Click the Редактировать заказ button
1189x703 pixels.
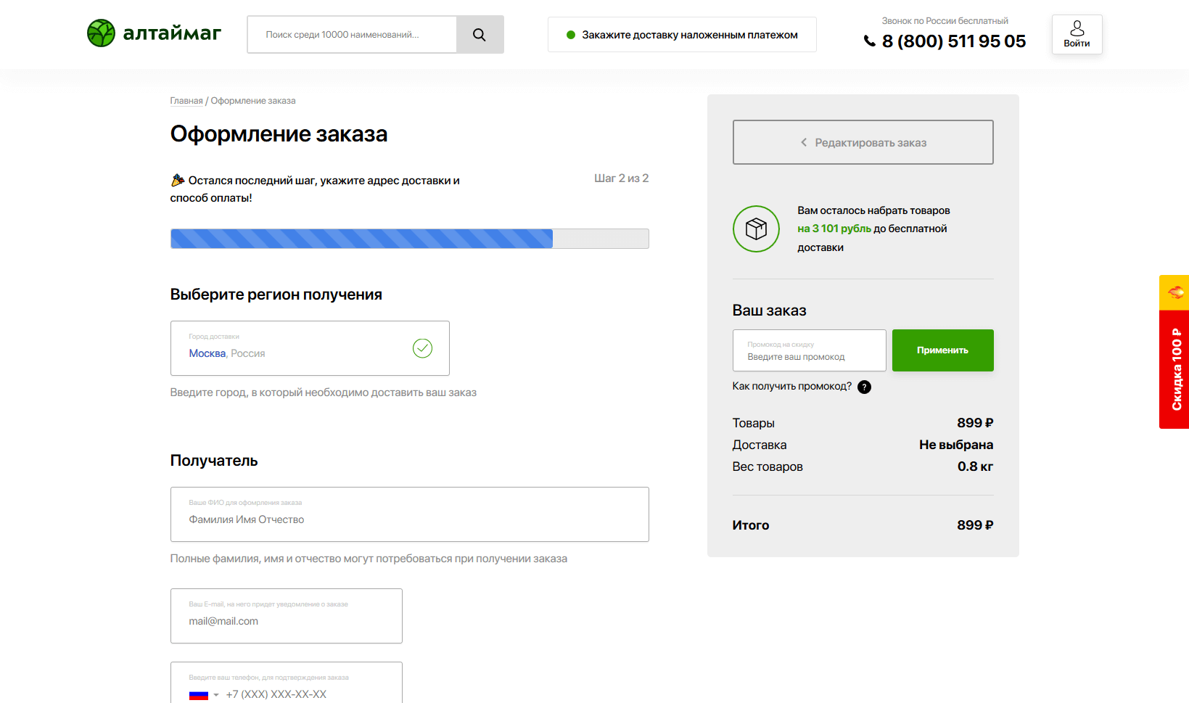[x=863, y=142]
